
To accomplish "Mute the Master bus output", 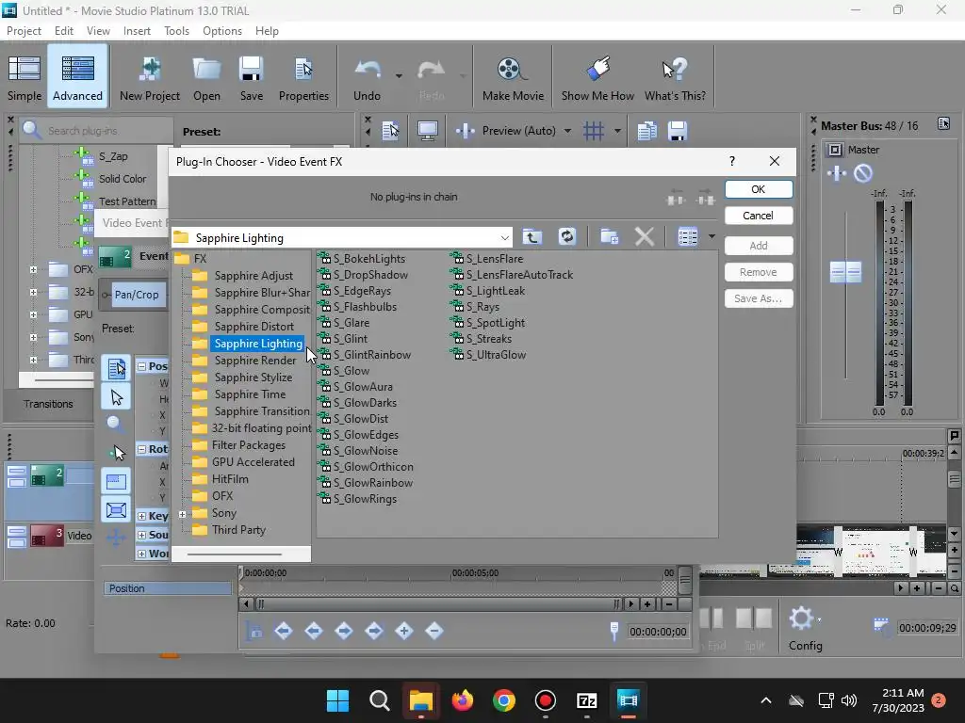I will (863, 173).
